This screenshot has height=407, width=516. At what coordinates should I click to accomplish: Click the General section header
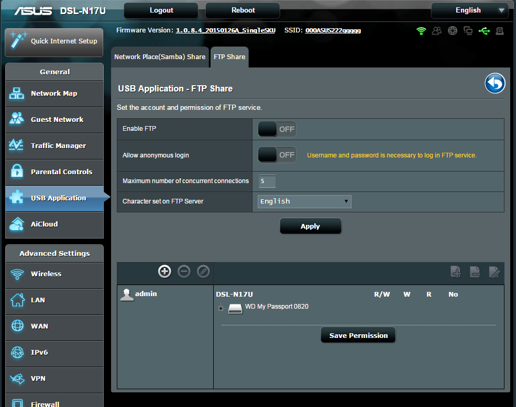(54, 72)
